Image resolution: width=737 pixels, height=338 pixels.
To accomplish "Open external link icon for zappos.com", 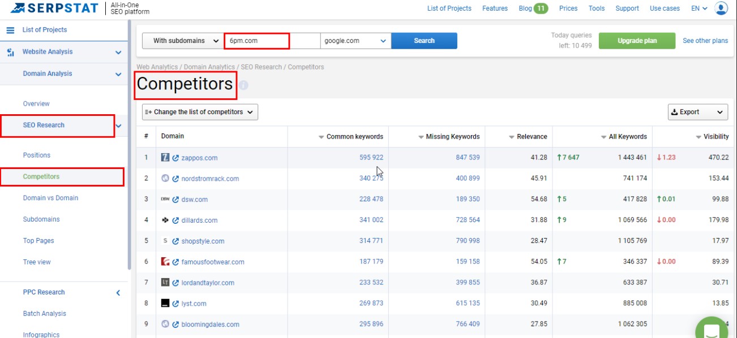I will [175, 158].
